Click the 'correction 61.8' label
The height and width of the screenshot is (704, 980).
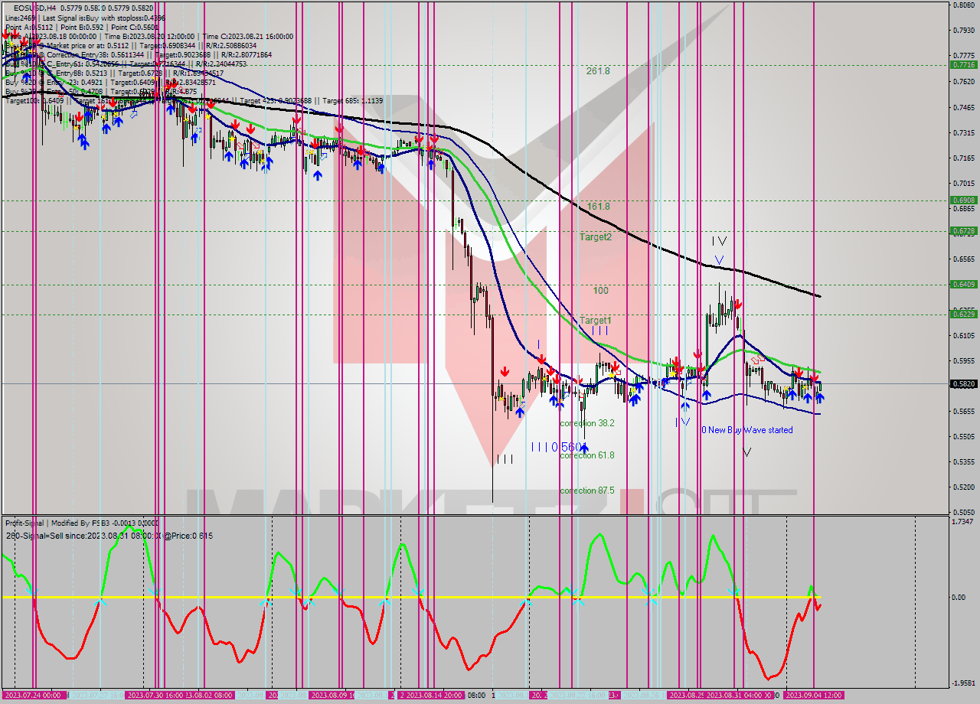click(x=586, y=455)
